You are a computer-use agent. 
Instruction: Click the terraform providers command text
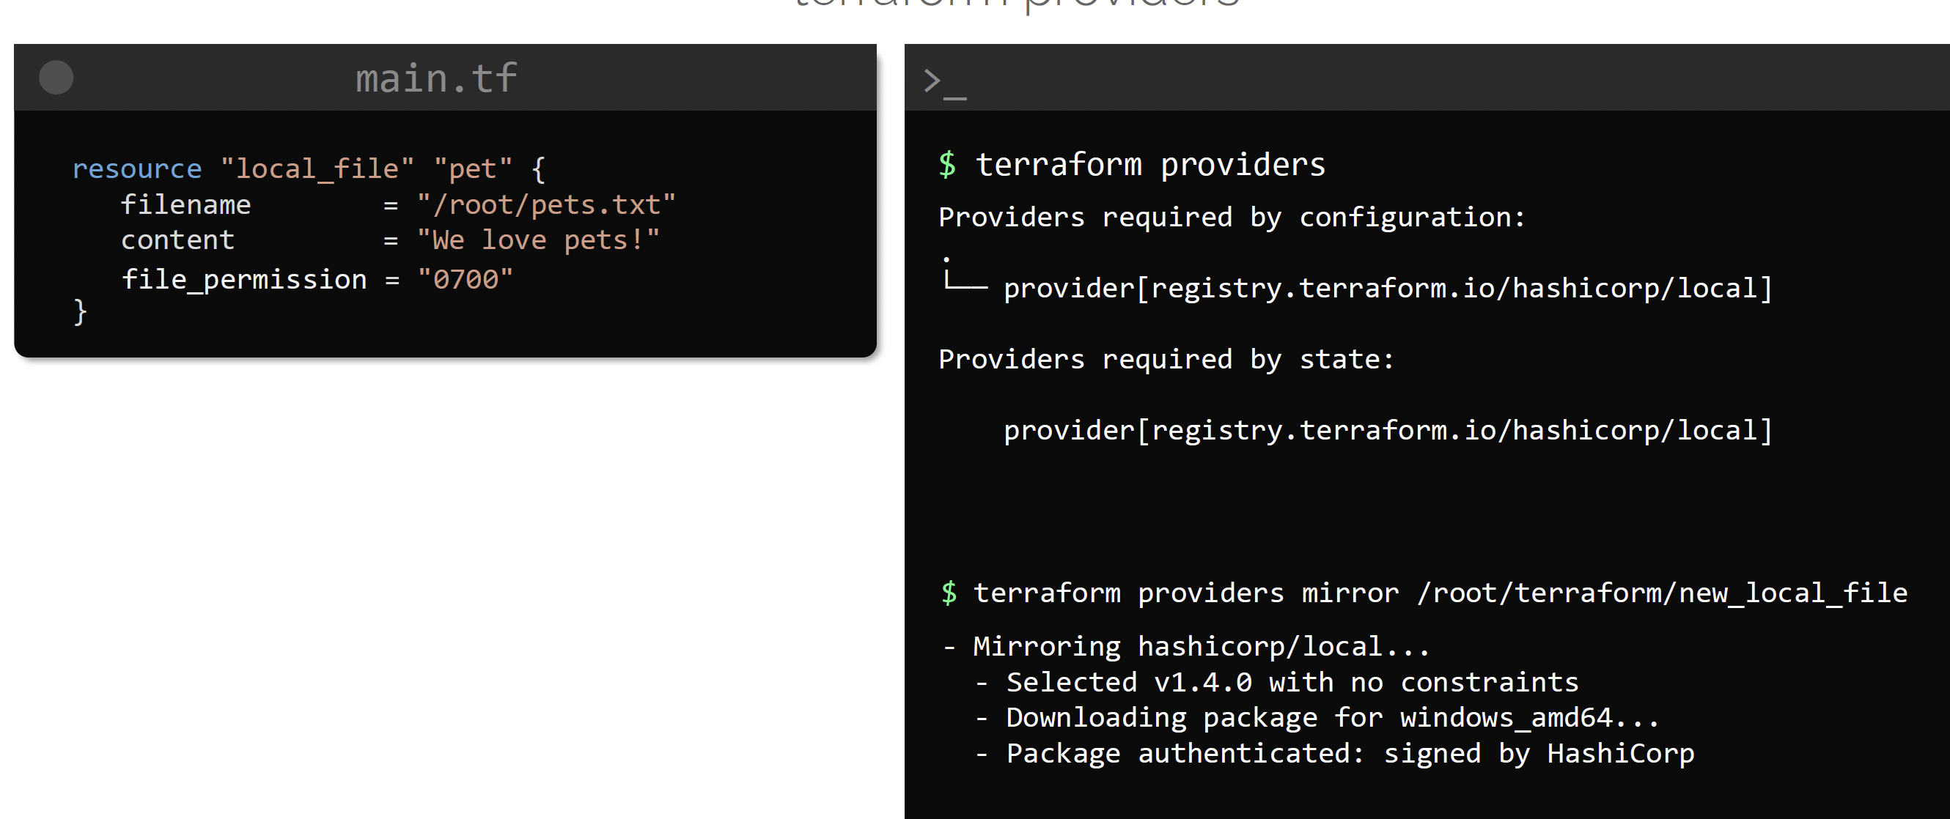1150,165
